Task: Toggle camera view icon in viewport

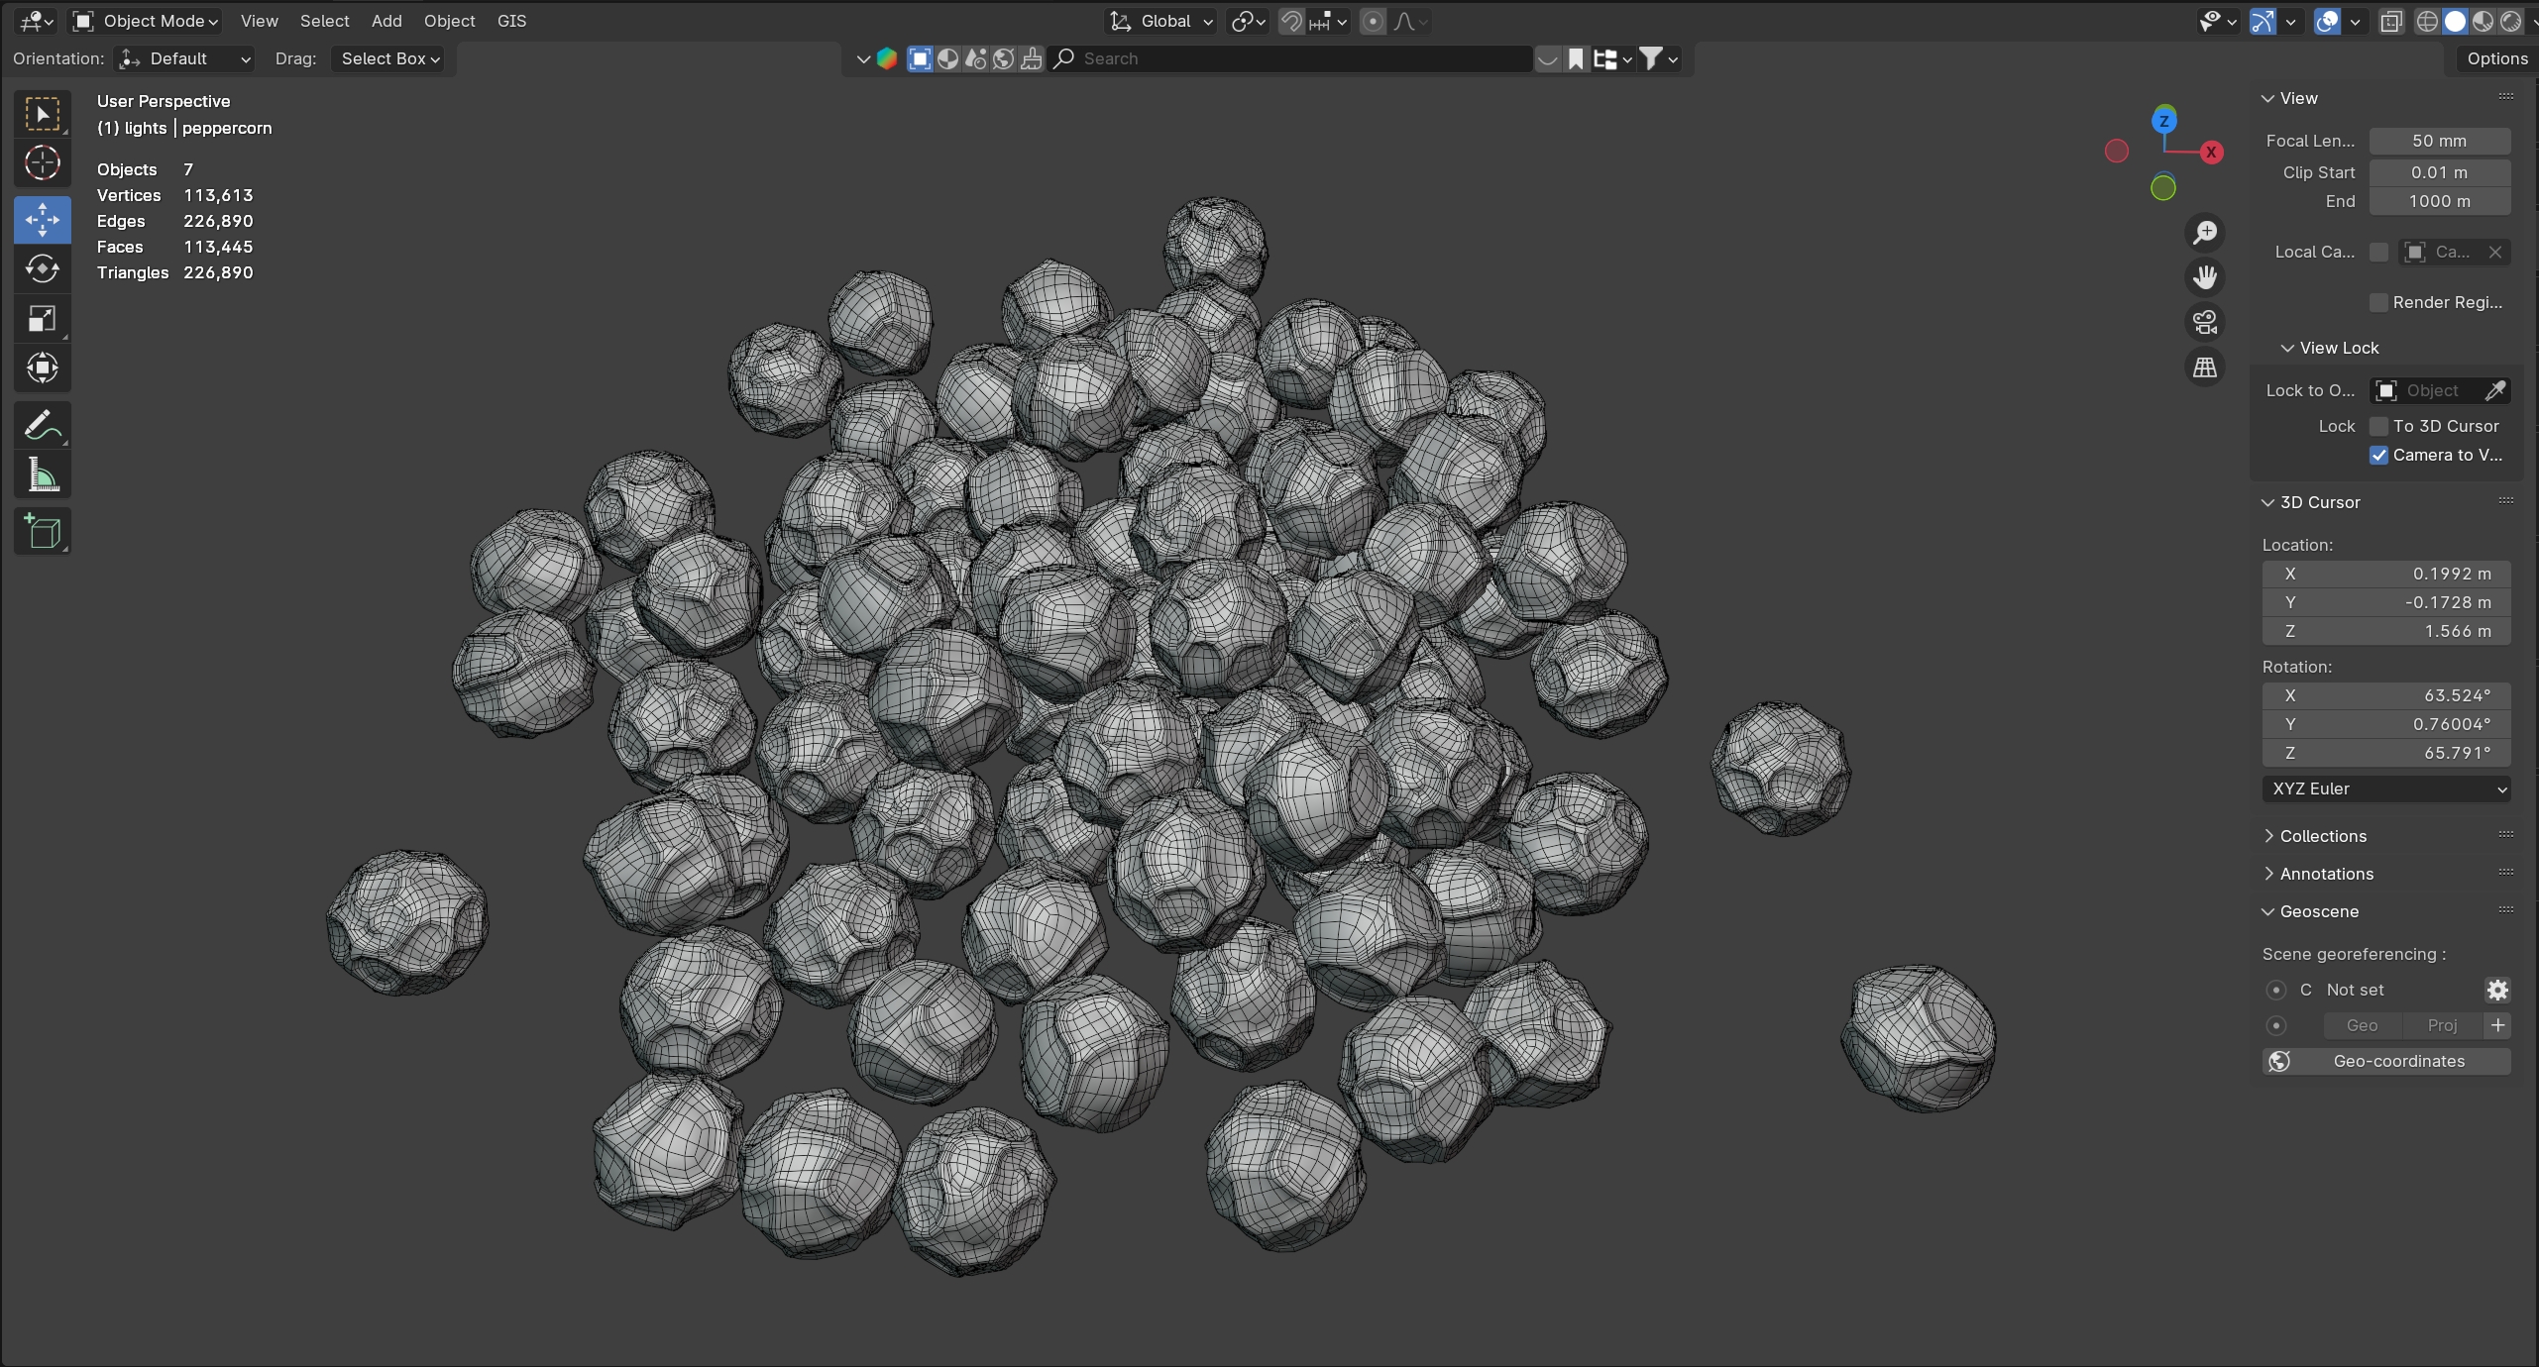Action: (x=2204, y=322)
